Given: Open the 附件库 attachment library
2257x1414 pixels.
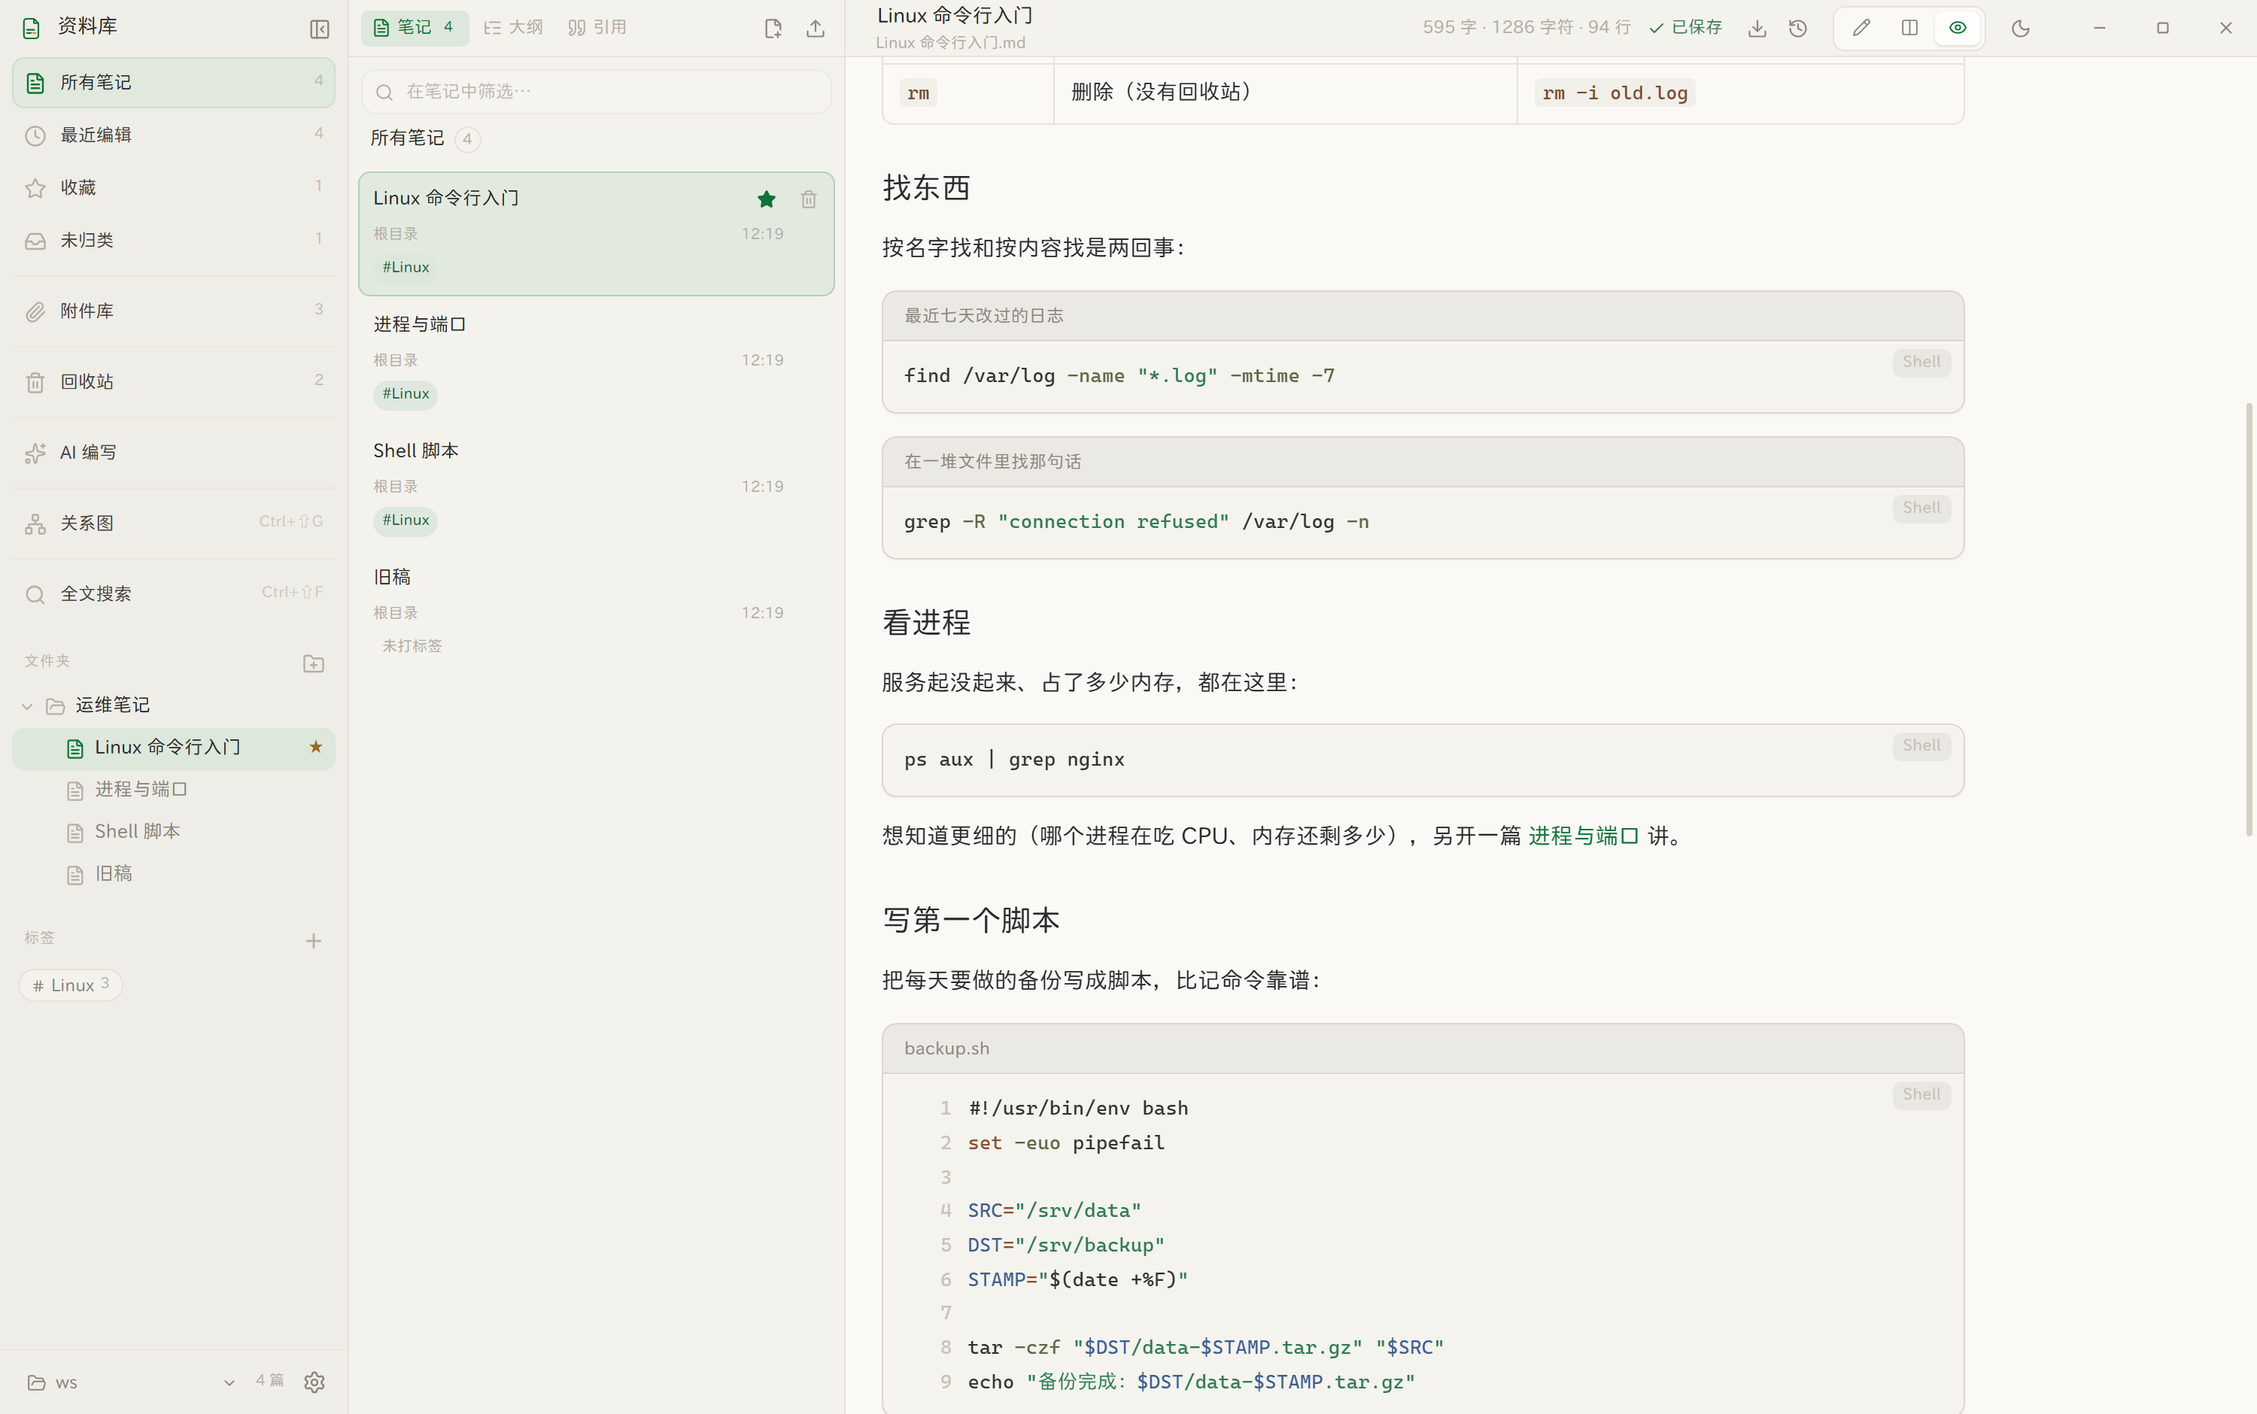Looking at the screenshot, I should (x=174, y=311).
